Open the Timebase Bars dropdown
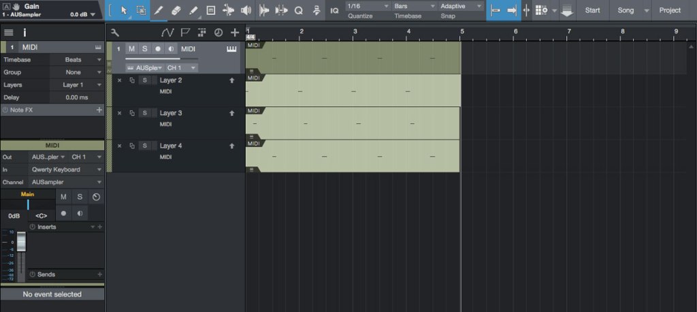 pyautogui.click(x=415, y=6)
